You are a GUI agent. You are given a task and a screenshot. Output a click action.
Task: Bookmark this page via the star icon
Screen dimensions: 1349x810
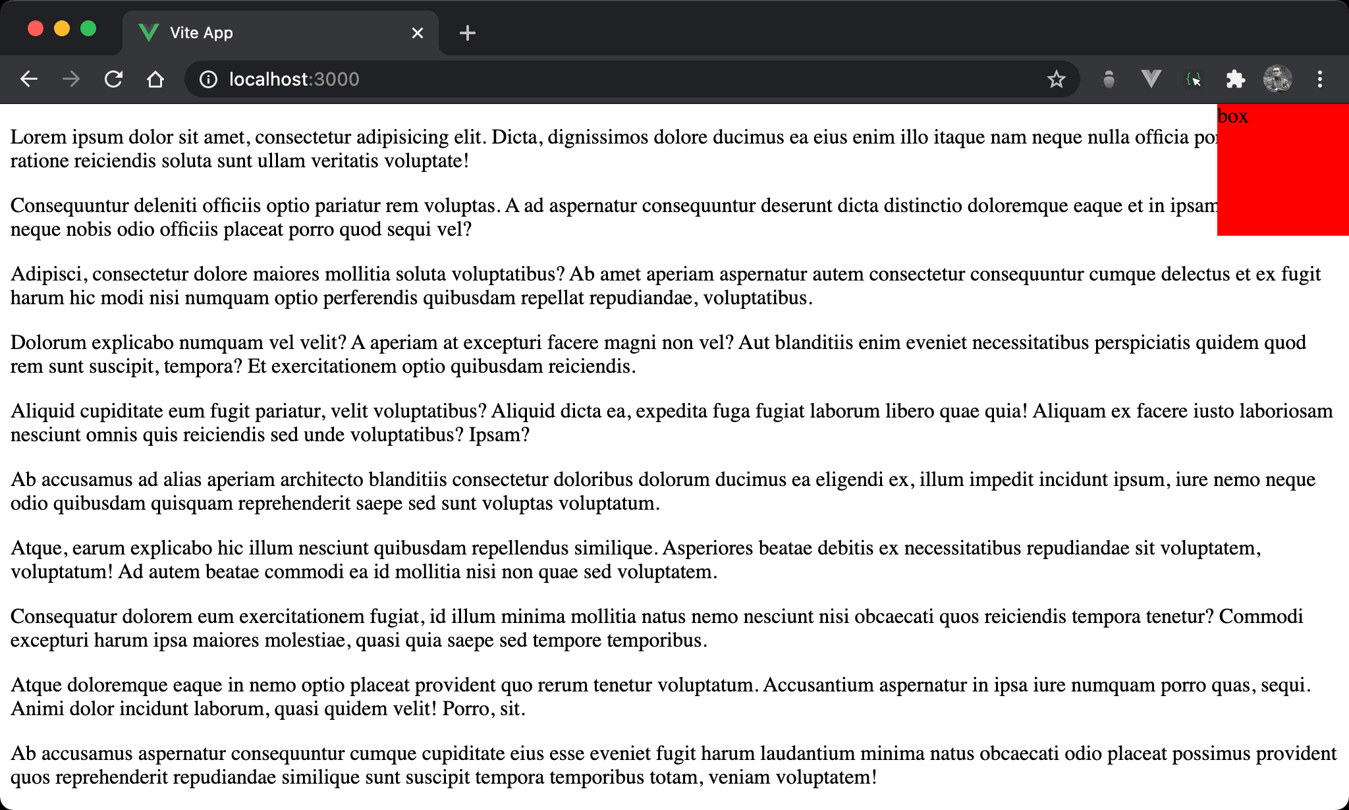click(1057, 79)
